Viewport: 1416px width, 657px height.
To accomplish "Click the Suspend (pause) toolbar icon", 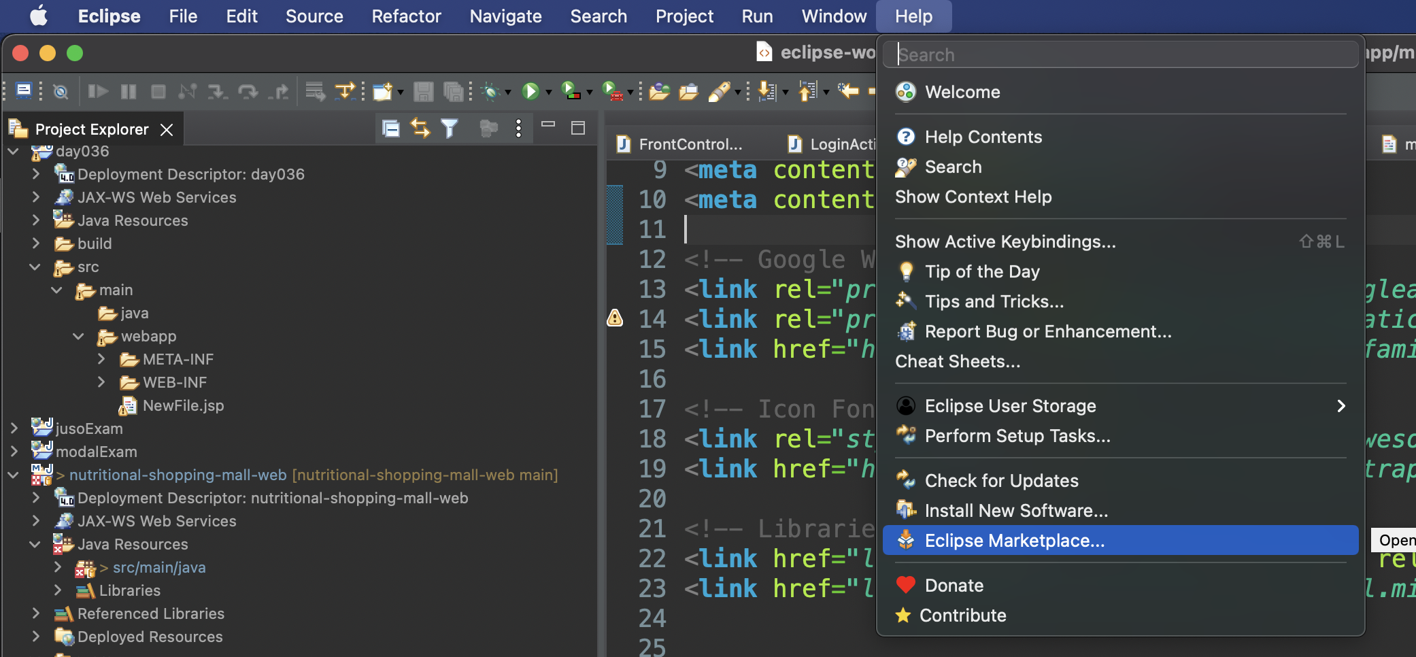I will click(x=129, y=91).
